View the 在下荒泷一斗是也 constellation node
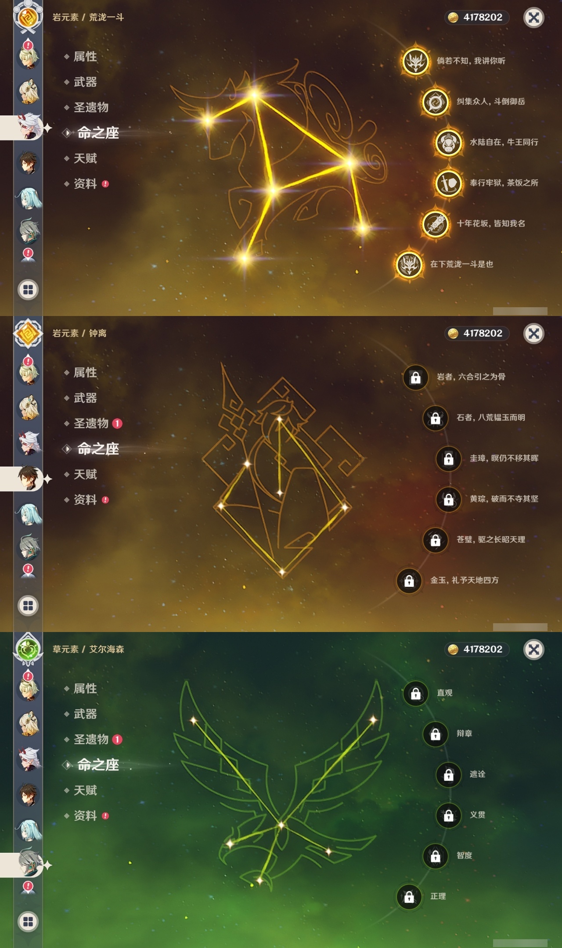The image size is (562, 948). pyautogui.click(x=409, y=265)
